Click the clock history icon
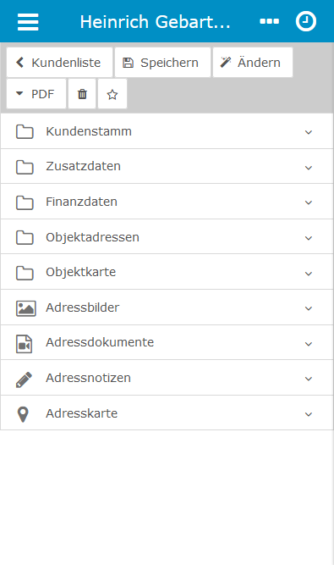 coord(306,21)
